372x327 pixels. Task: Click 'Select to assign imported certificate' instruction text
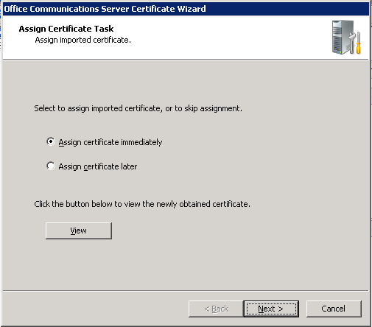click(138, 108)
